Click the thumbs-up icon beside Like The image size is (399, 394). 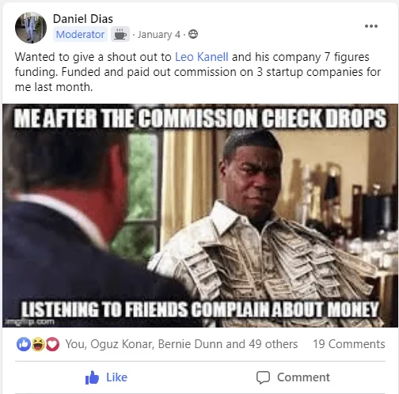92,377
